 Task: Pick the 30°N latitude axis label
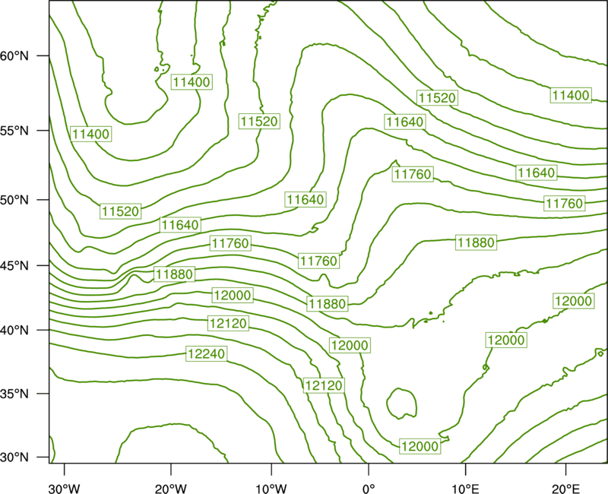click(x=14, y=458)
